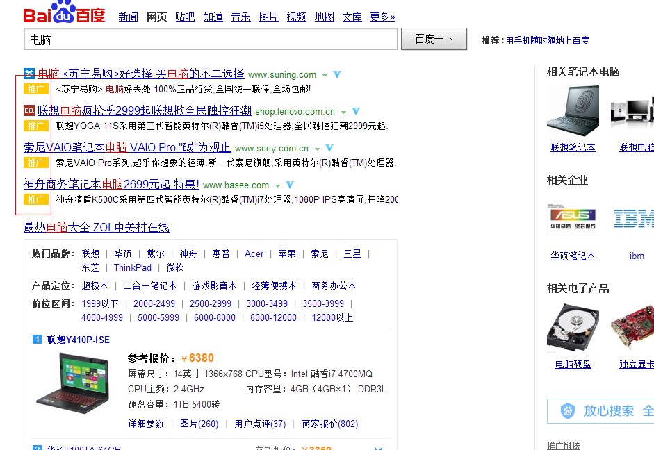Open dropdown arrow next to www.hasee.com
The width and height of the screenshot is (654, 450).
click(x=277, y=185)
